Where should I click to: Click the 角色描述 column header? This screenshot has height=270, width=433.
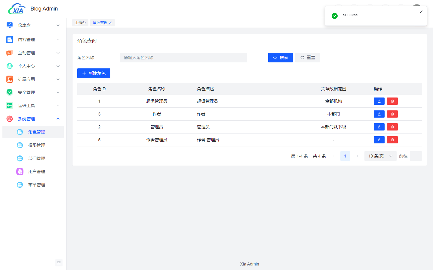205,89
